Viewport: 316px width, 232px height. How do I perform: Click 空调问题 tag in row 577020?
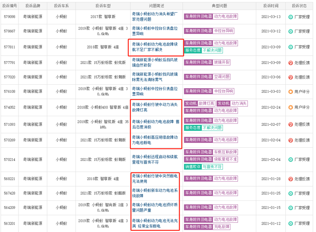click(x=222, y=77)
